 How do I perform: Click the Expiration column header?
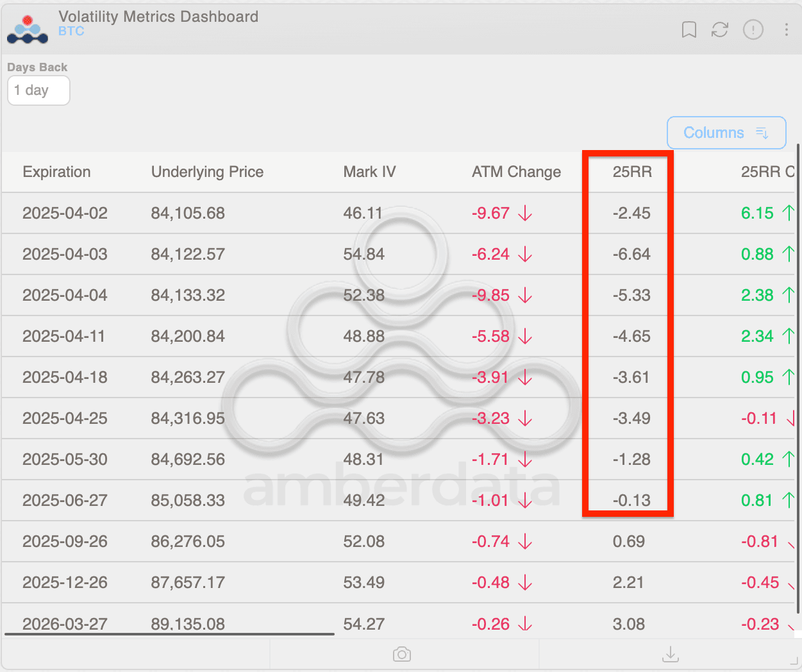click(x=56, y=172)
